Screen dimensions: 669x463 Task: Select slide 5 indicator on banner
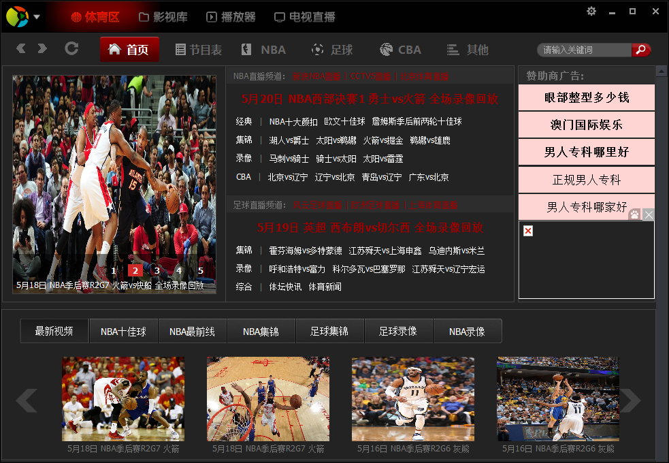pos(201,270)
